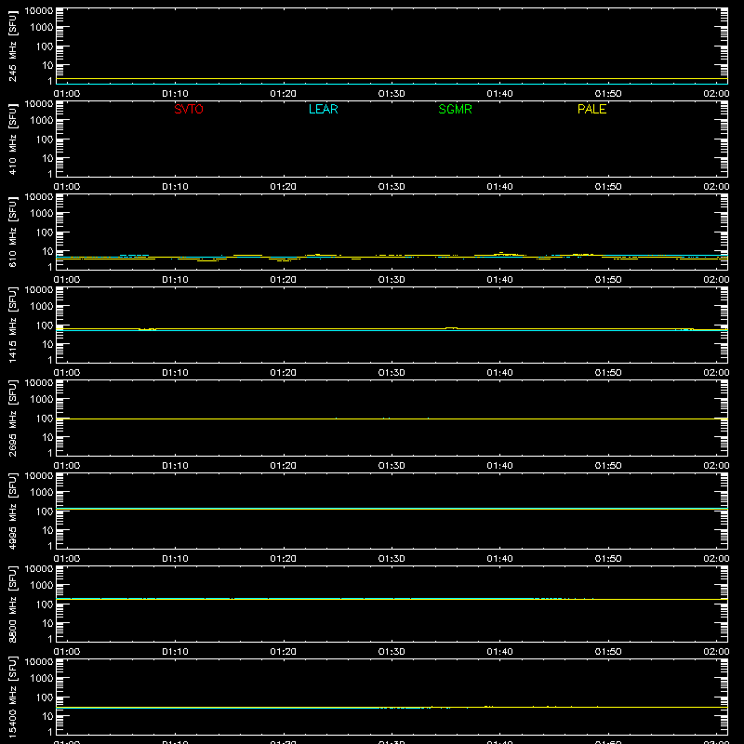This screenshot has width=744, height=744.
Task: Click the red SVTO station legend label
Action: coord(189,109)
